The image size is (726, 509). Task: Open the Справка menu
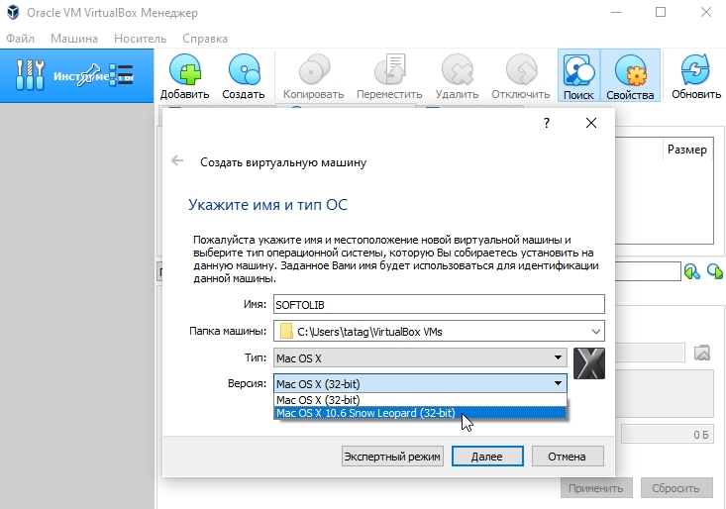[x=205, y=39]
